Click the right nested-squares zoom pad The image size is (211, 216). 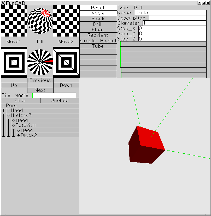[x=66, y=62]
